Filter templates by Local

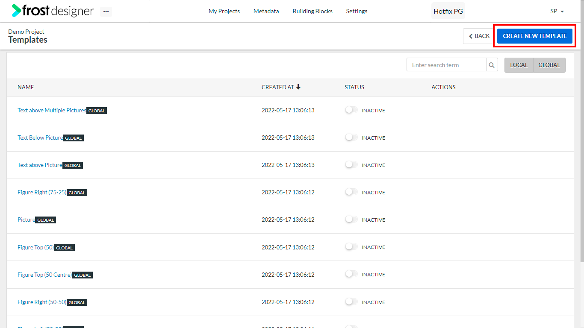click(519, 65)
